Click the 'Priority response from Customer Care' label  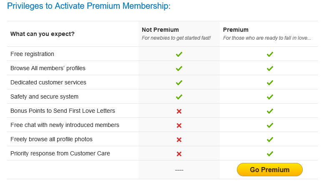pyautogui.click(x=60, y=153)
